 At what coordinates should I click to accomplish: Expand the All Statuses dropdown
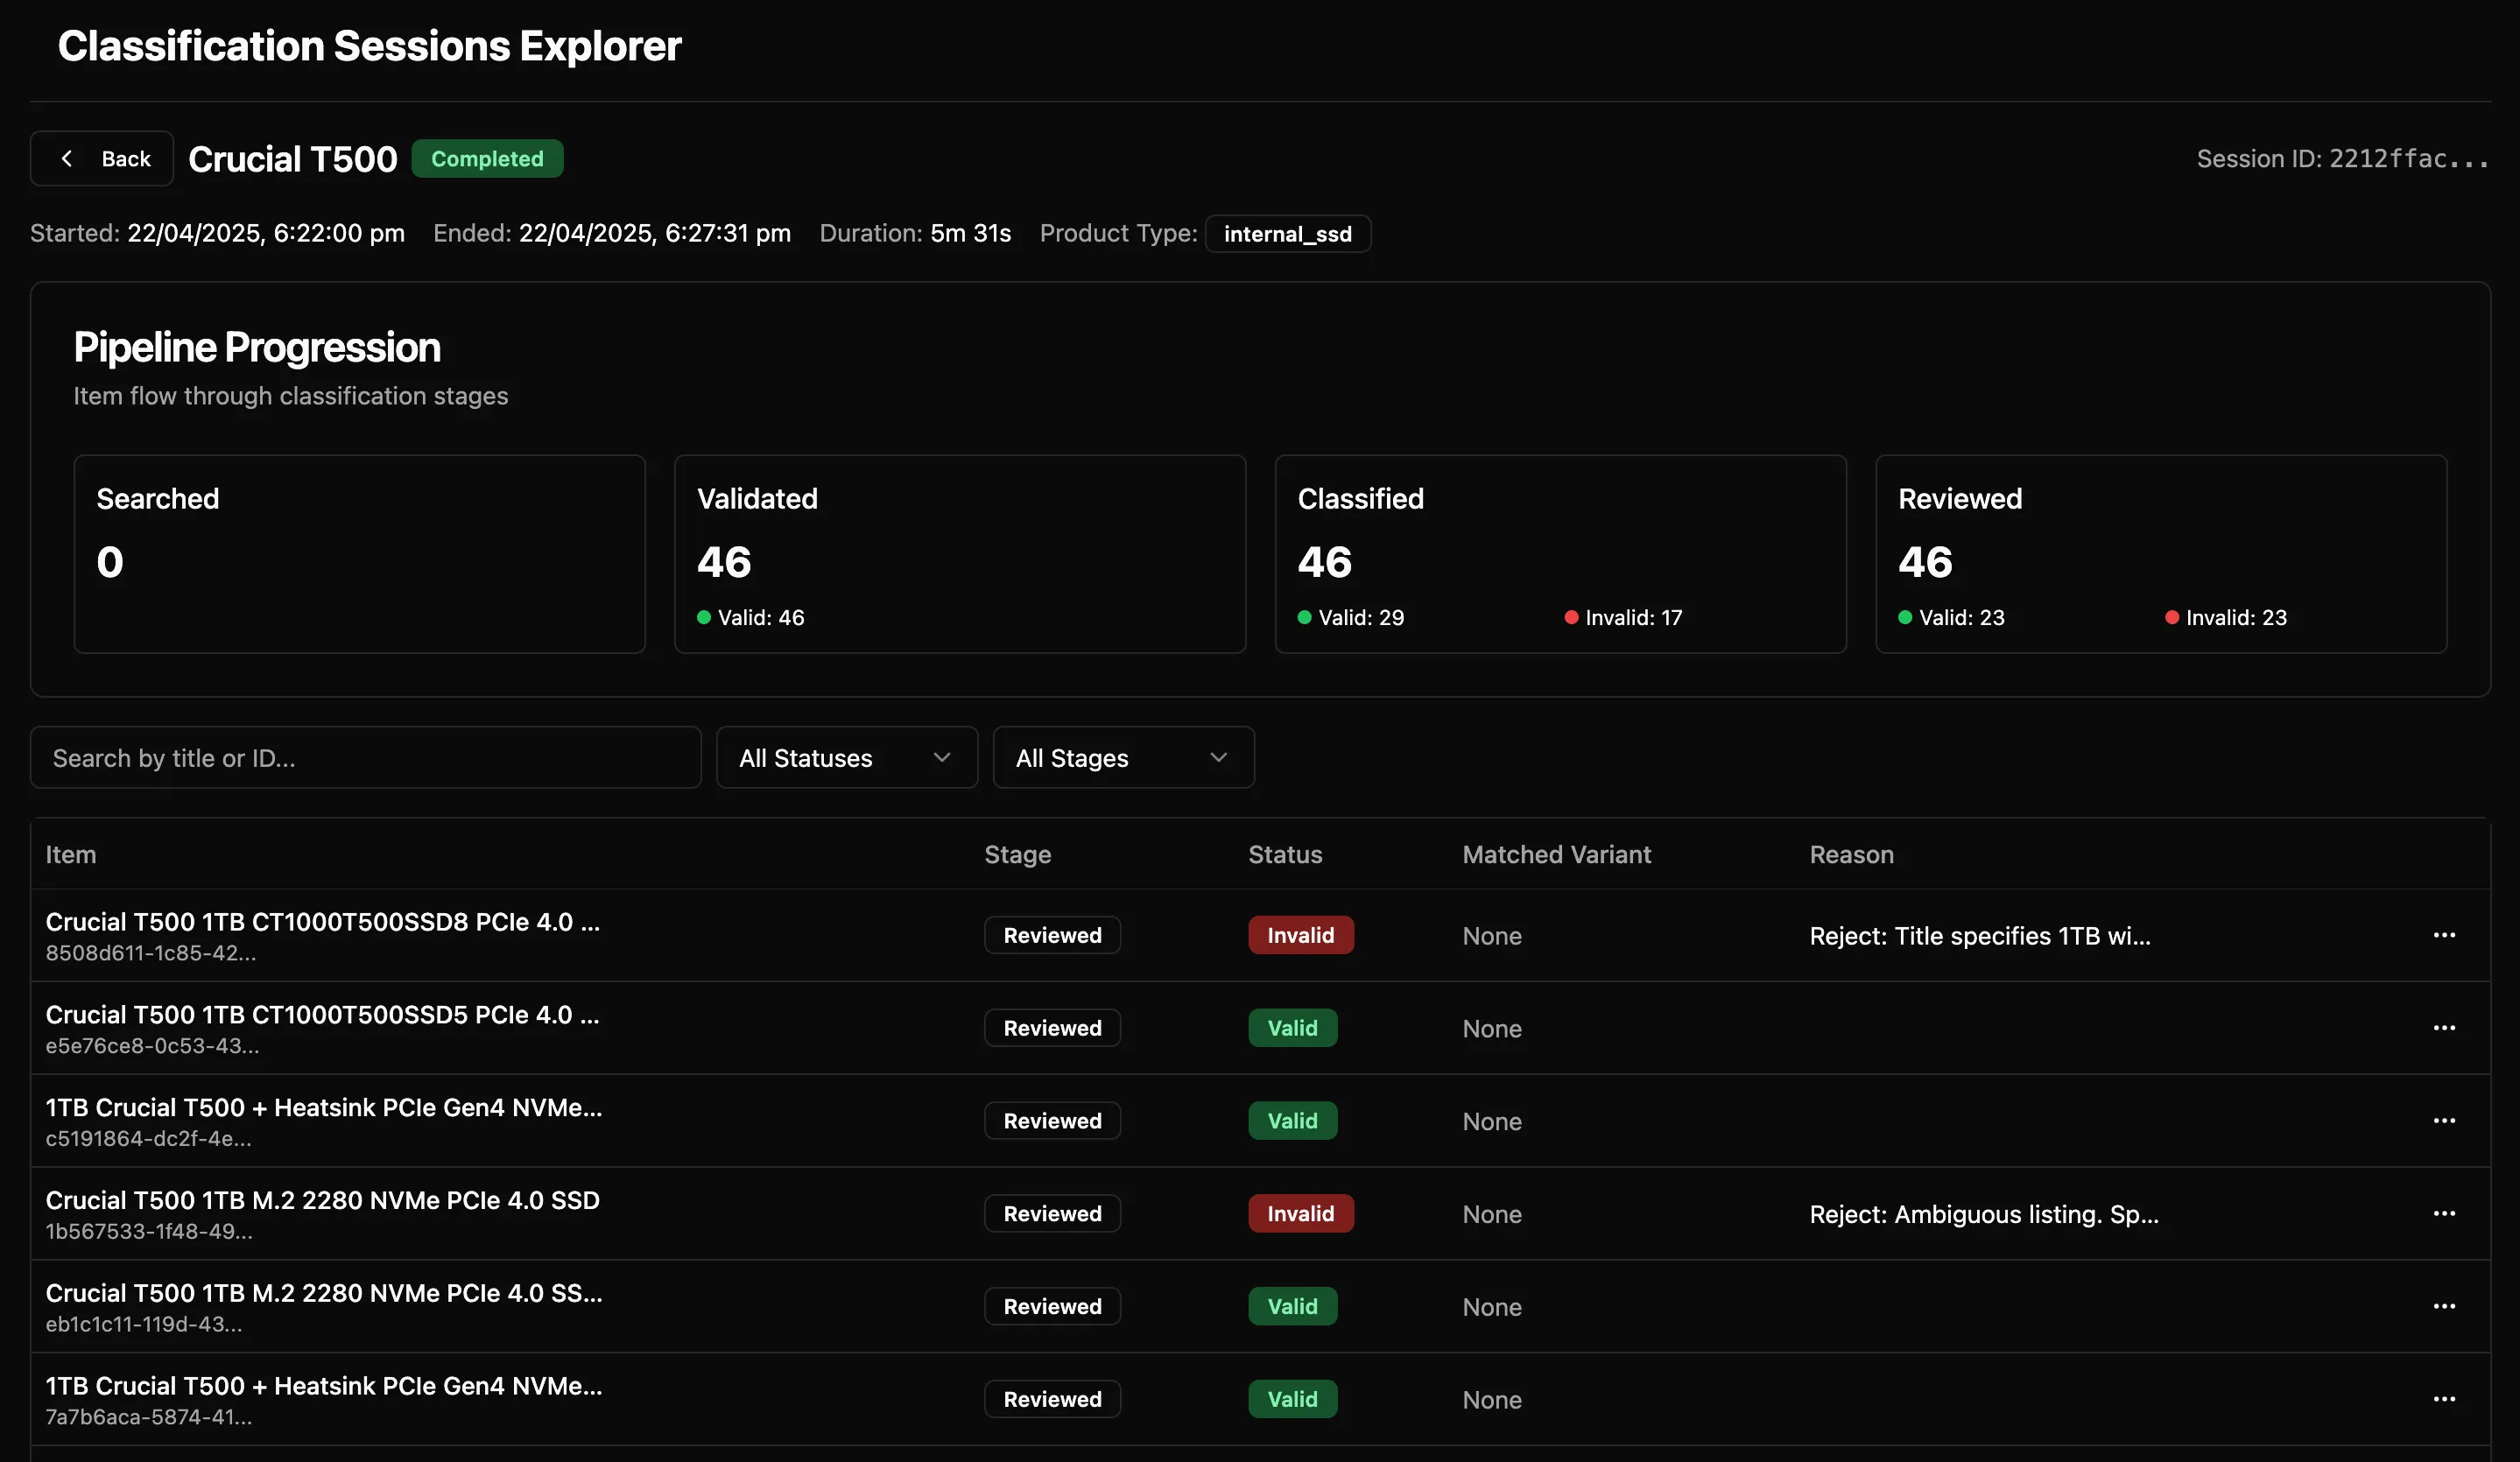846,758
